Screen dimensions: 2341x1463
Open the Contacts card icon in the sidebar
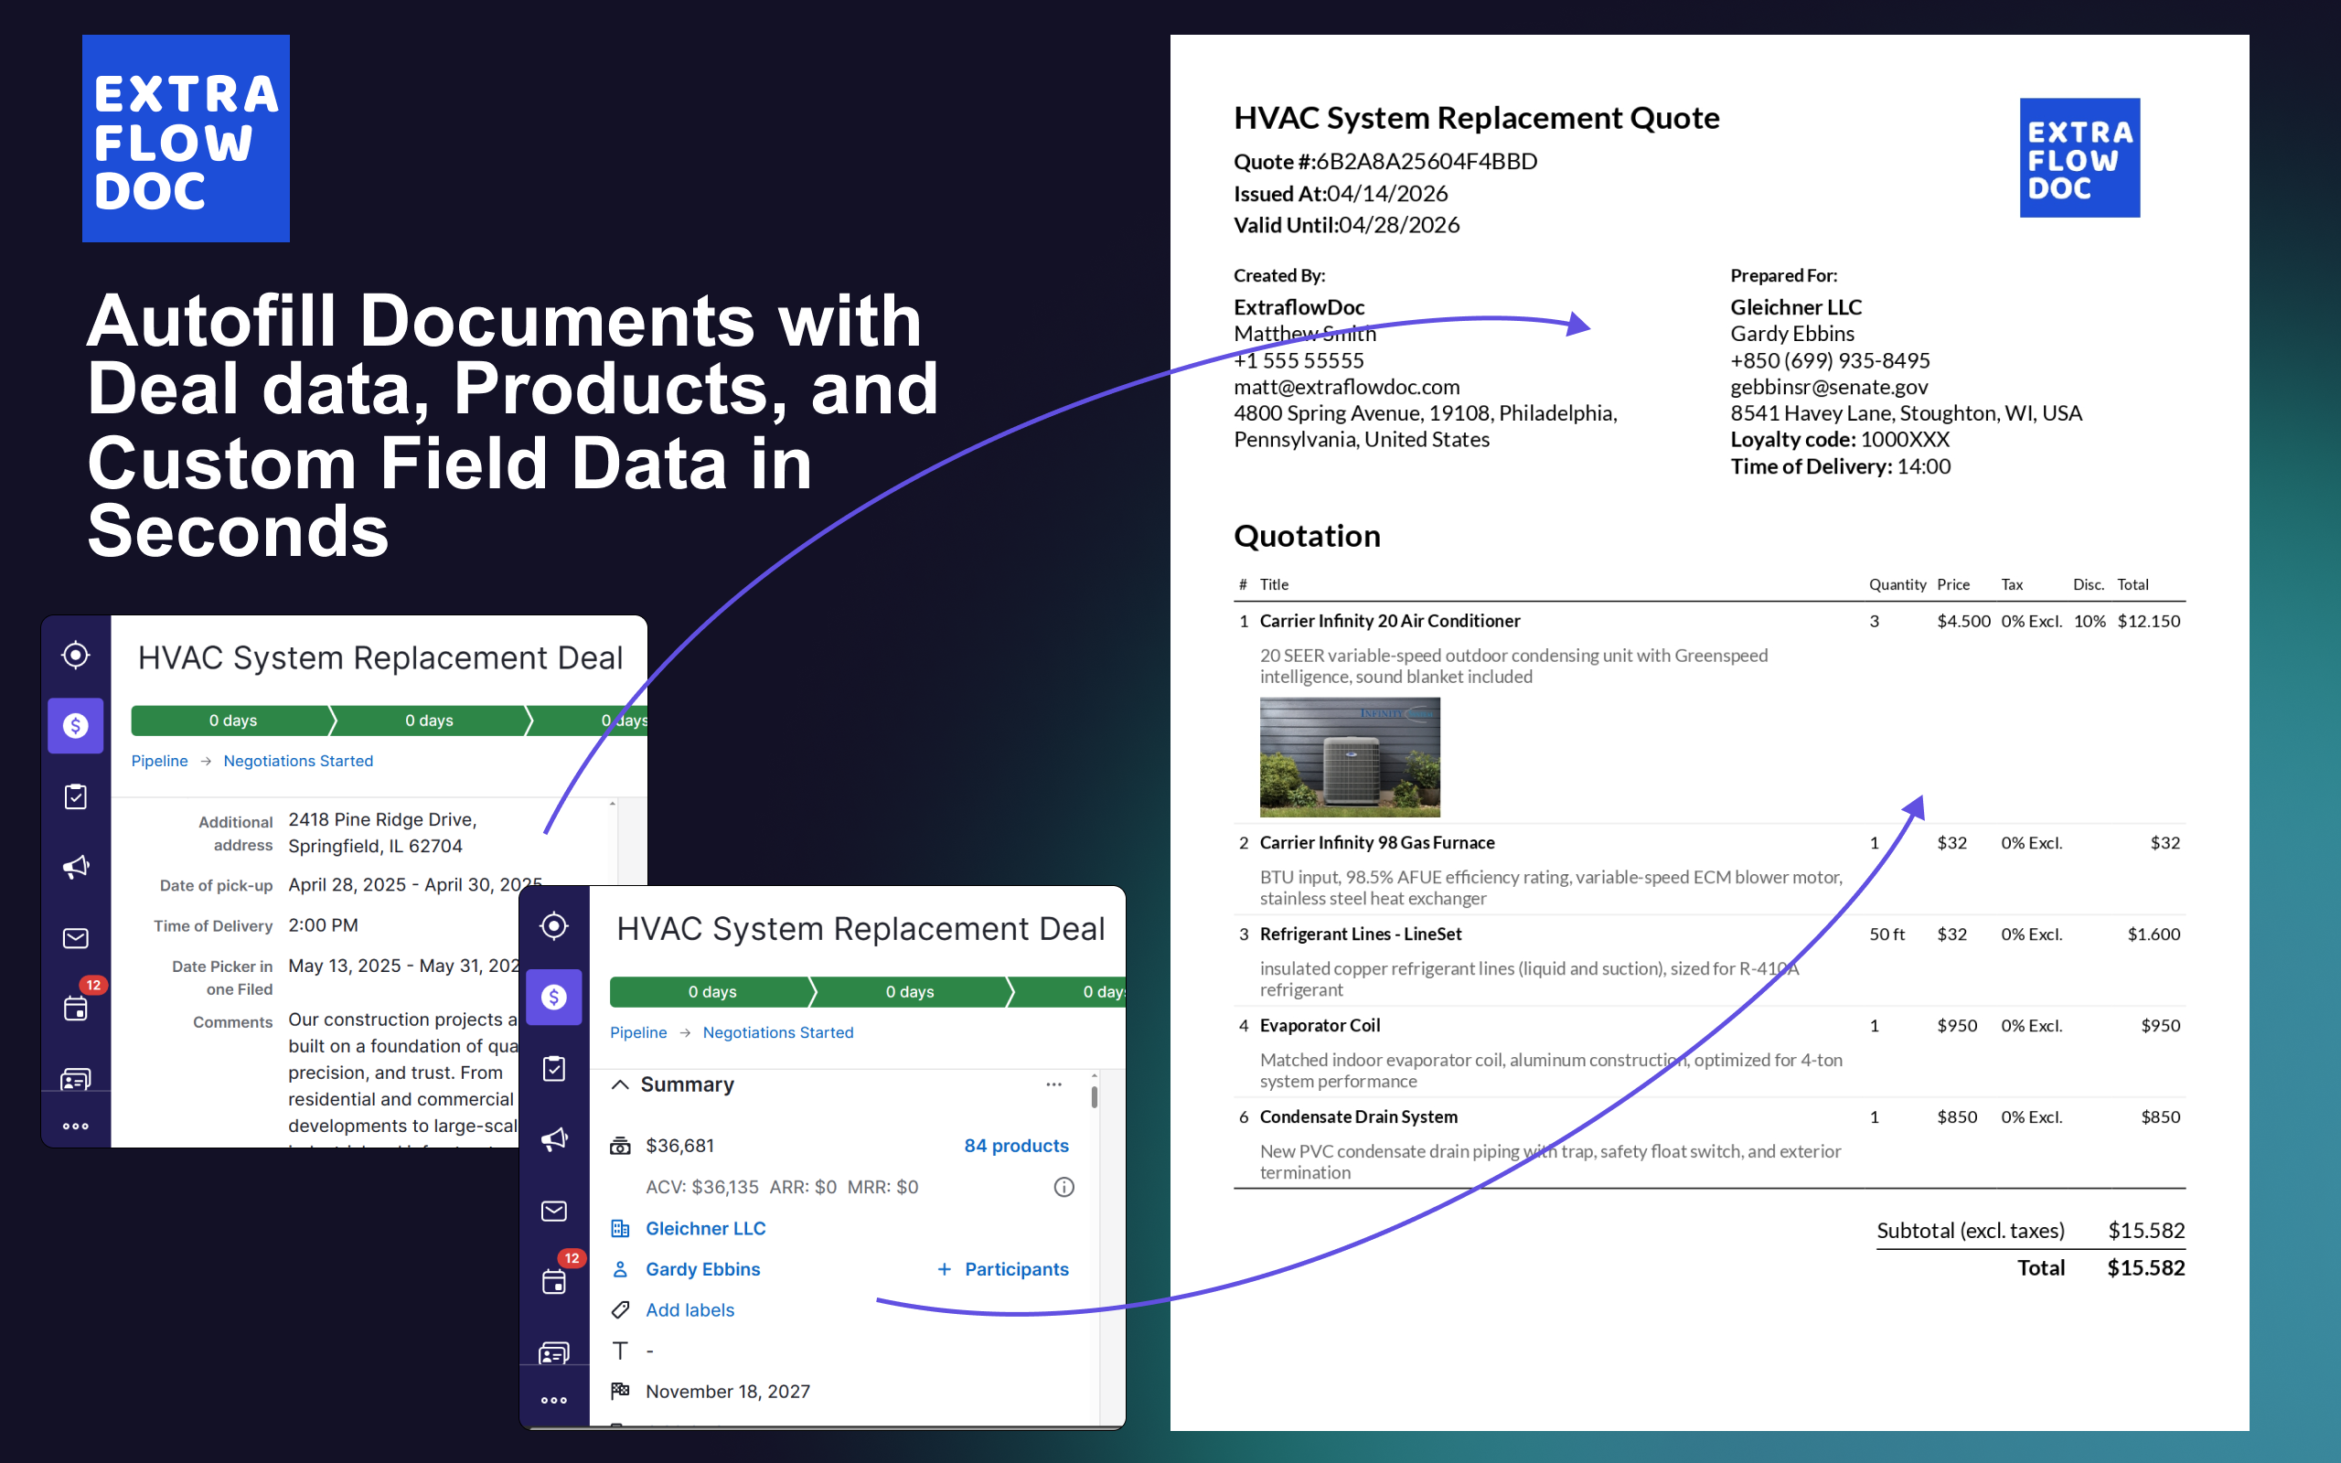click(554, 1351)
